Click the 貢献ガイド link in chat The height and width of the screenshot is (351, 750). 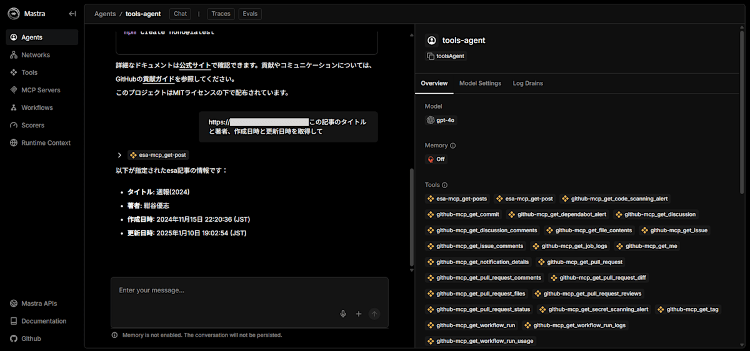(158, 79)
